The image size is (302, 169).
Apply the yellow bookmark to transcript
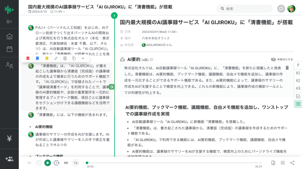[x=47, y=58]
